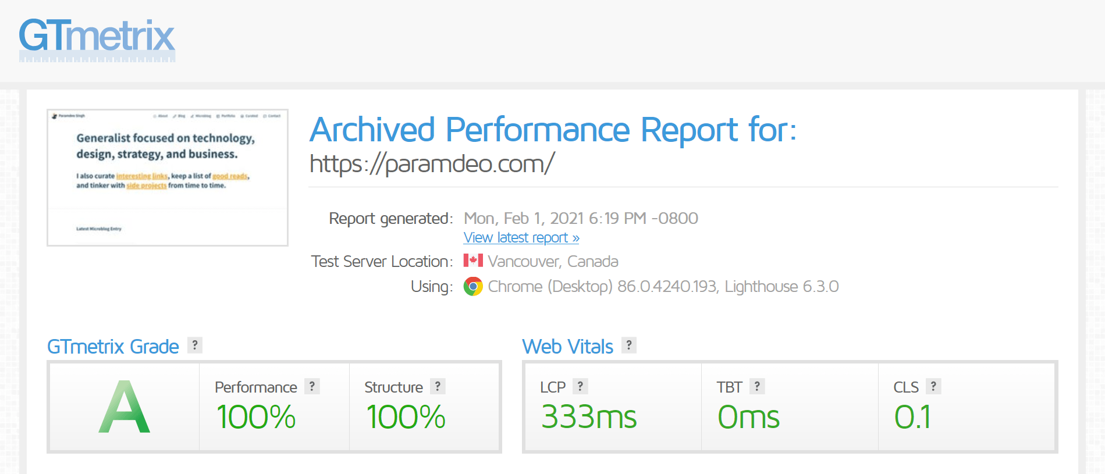This screenshot has width=1105, height=474.
Task: Click the Chrome browser icon
Action: tap(473, 286)
